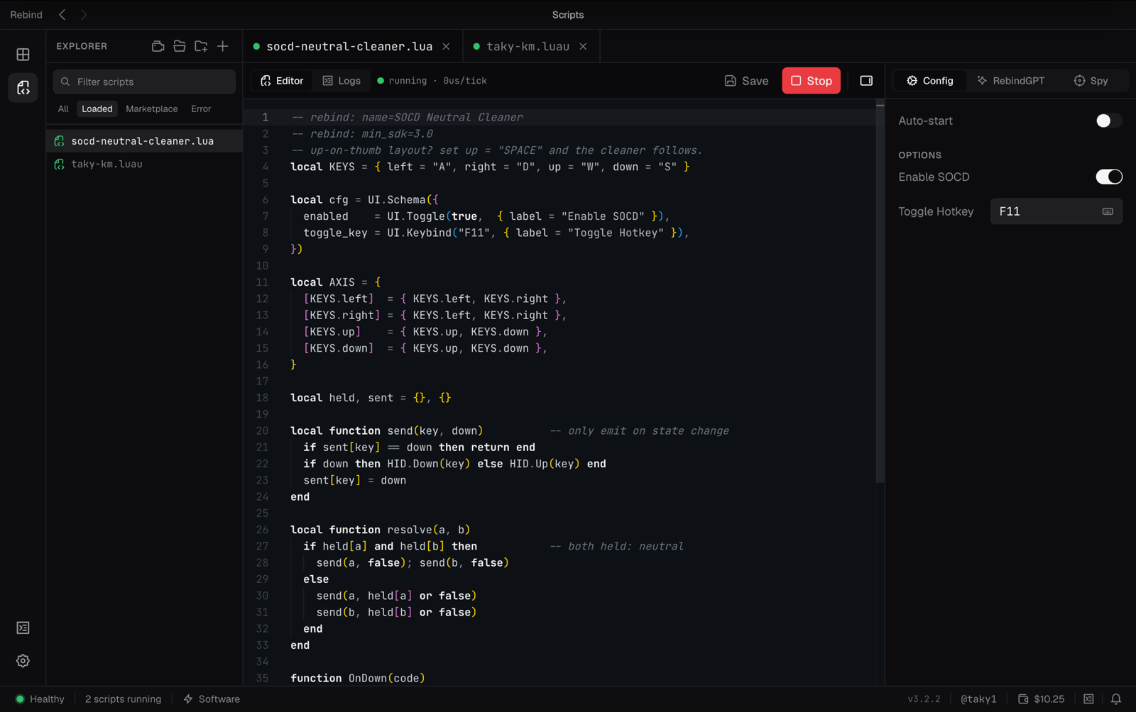Click the first folder icon in Explorer header
This screenshot has width=1136, height=712.
tap(158, 46)
